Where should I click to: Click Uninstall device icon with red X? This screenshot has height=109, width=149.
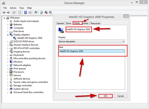pos(46,13)
